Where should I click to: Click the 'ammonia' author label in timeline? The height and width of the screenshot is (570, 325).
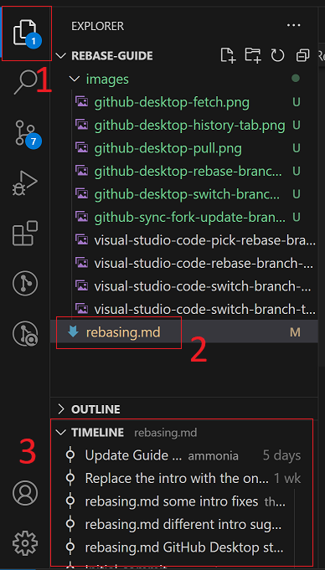click(213, 456)
